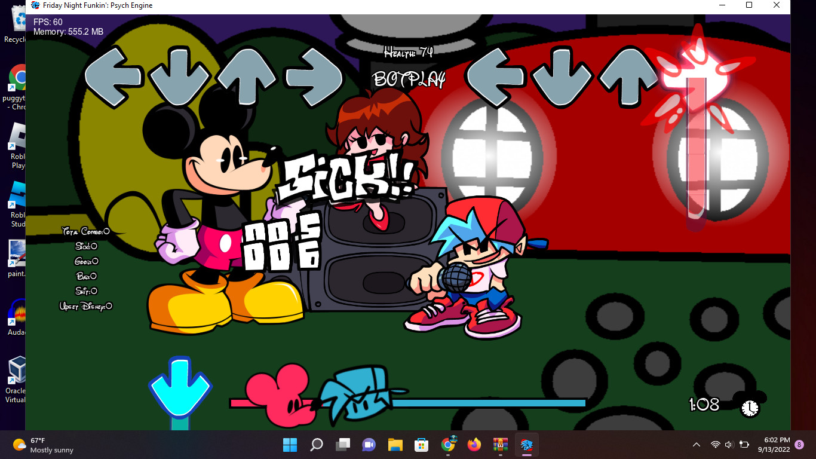This screenshot has width=816, height=459.
Task: Open the Windows Start menu
Action: 290,445
